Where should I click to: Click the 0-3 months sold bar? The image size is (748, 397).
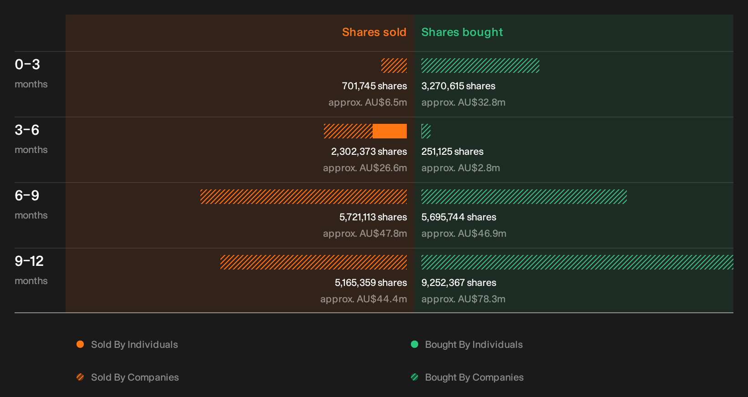coord(394,66)
